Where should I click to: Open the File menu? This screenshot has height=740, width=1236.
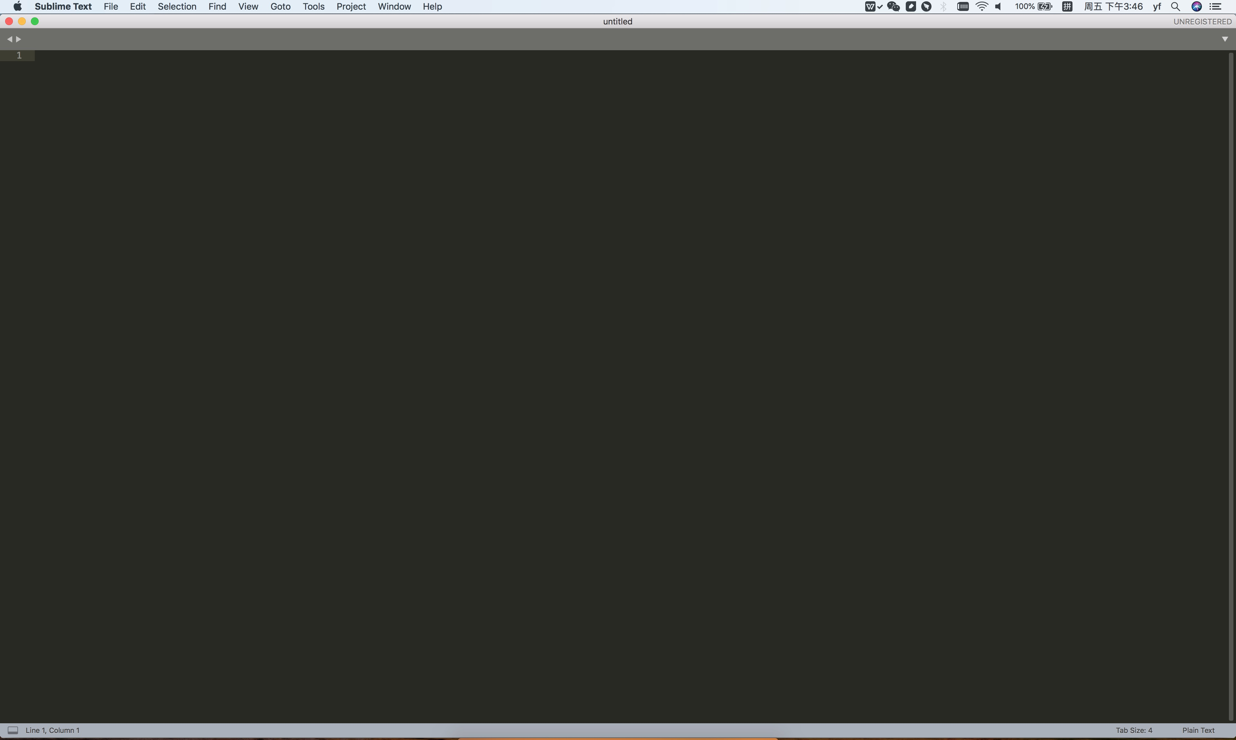pos(110,7)
